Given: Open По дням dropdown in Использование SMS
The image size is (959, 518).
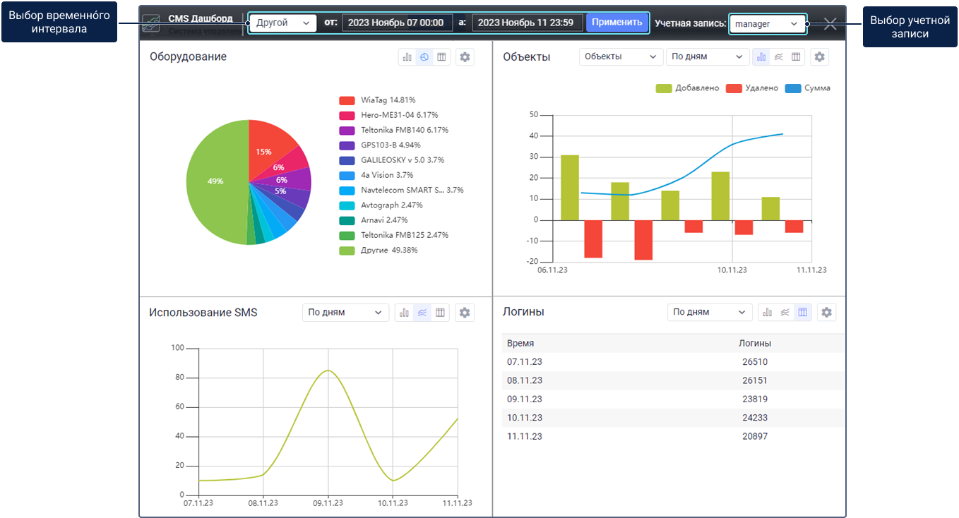Looking at the screenshot, I should tap(345, 313).
